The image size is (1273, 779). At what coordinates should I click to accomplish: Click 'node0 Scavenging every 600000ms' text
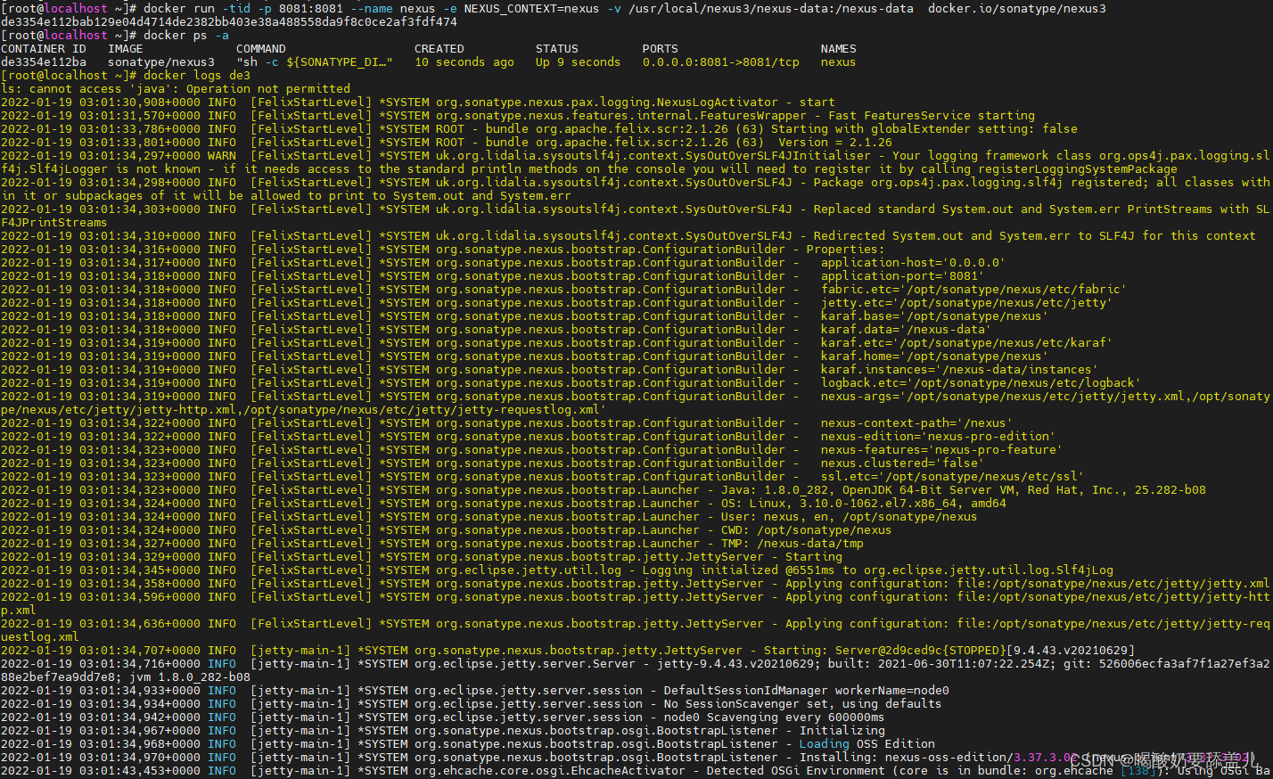point(775,717)
